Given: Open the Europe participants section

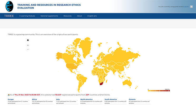Looking at the screenshot, I should pos(11,99).
